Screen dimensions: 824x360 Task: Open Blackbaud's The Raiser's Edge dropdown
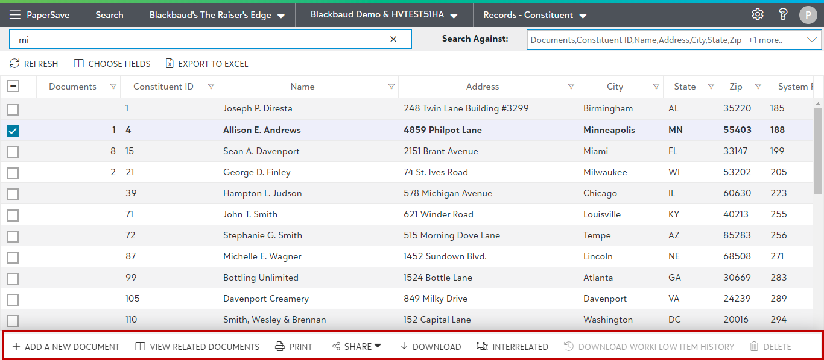pyautogui.click(x=217, y=15)
